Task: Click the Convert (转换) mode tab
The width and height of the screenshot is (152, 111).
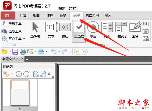Action: [73, 9]
